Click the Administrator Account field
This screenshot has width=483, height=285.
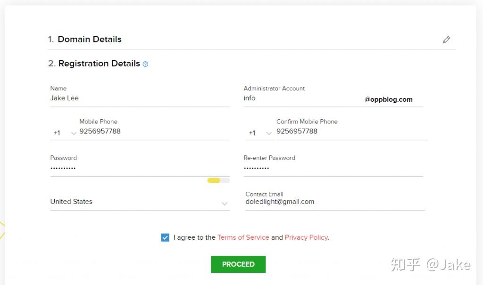click(302, 98)
